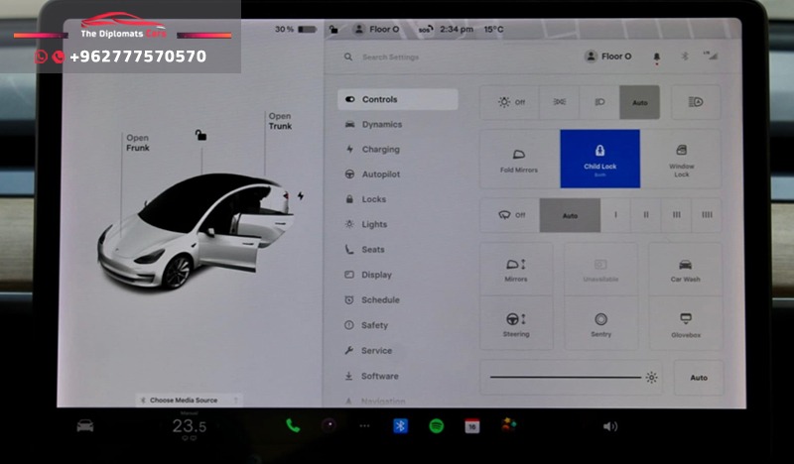Toggle the Child Lock tile
This screenshot has height=464, width=794.
599,159
